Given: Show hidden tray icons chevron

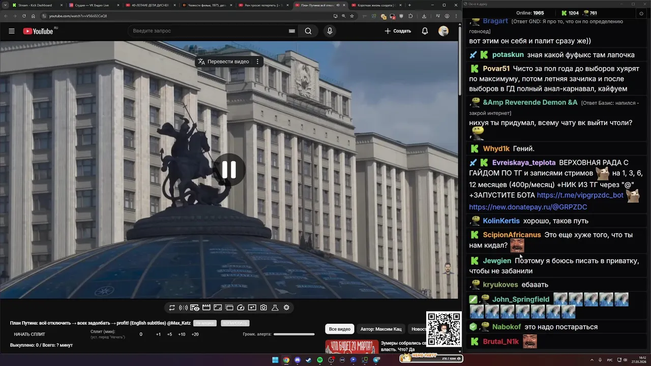Looking at the screenshot, I should (x=593, y=360).
